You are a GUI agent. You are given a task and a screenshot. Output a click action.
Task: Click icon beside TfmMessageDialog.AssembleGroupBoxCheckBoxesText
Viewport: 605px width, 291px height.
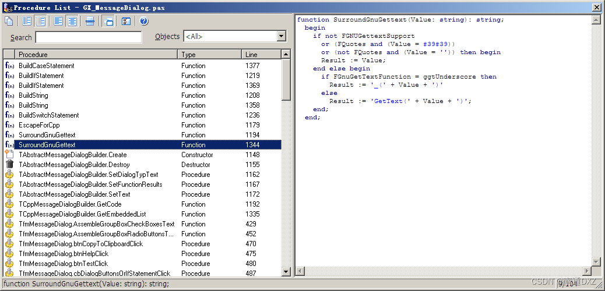pyautogui.click(x=10, y=224)
